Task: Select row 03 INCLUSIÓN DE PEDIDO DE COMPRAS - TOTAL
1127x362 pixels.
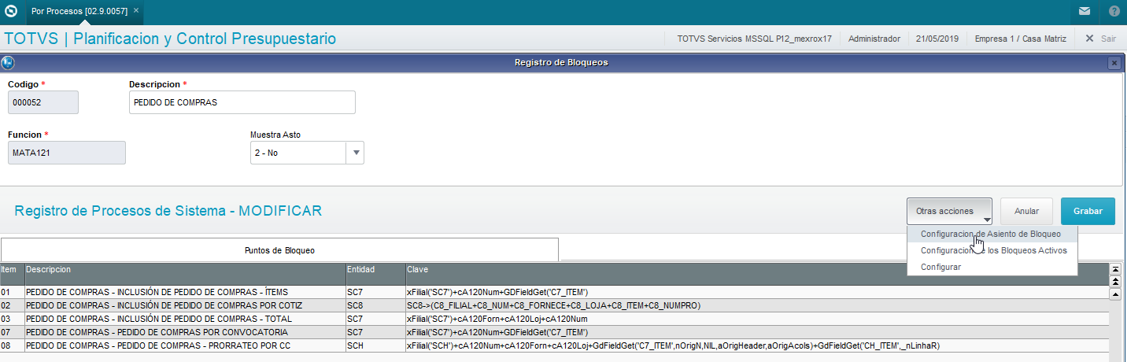Action: (x=554, y=319)
